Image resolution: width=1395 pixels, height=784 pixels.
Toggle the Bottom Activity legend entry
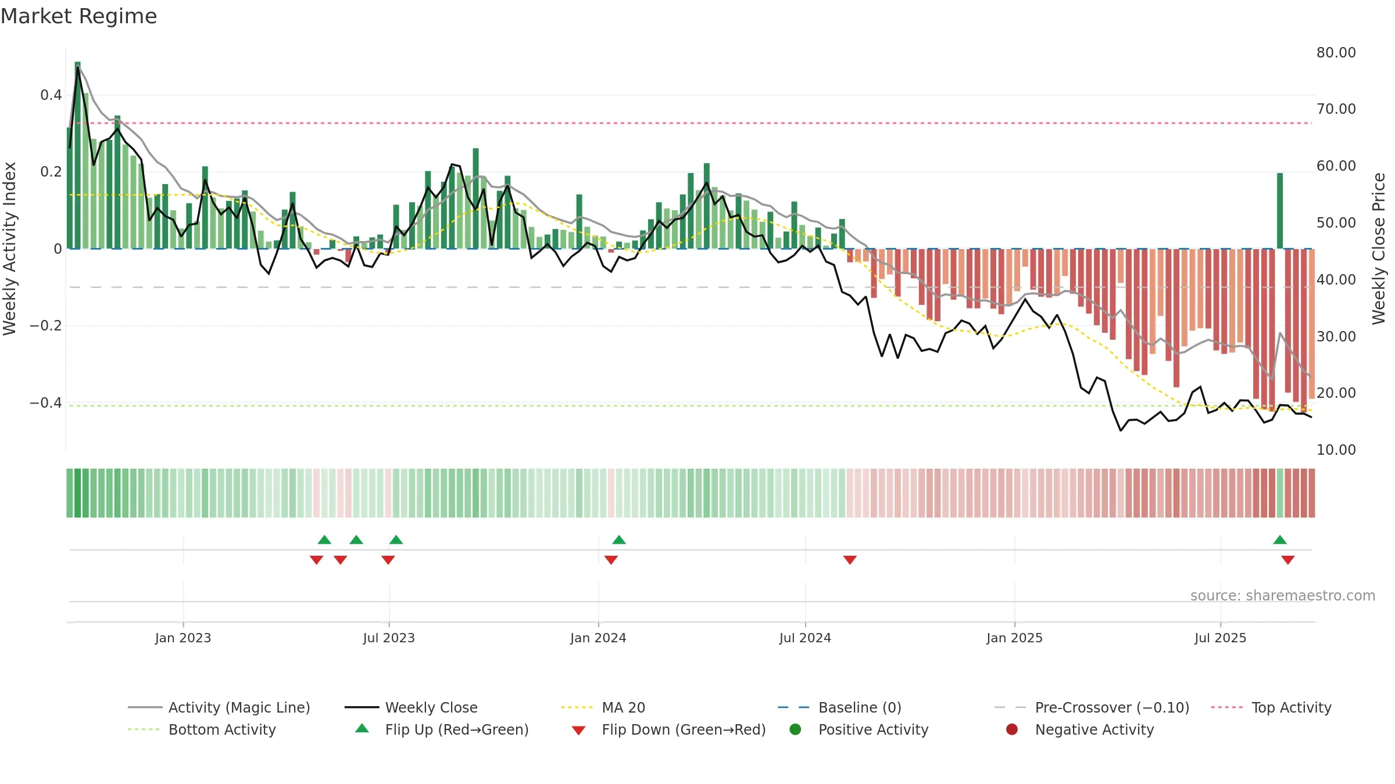(x=202, y=729)
